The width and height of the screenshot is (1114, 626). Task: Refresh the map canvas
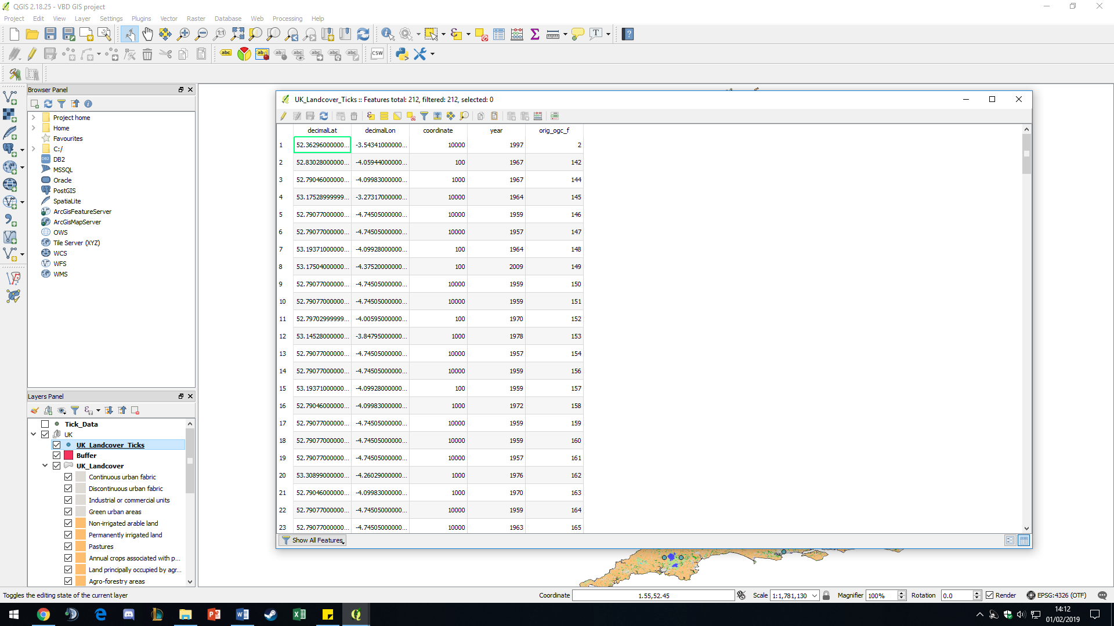[x=363, y=34]
